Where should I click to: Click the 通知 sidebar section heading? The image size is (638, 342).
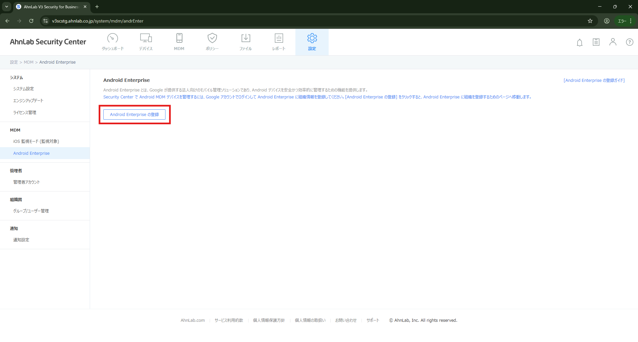pyautogui.click(x=14, y=229)
